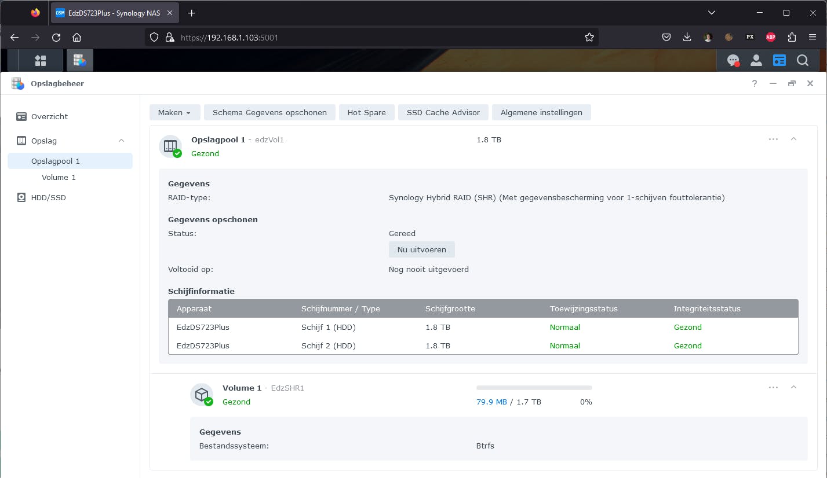Collapse the Opslagpool 1 details chevron

(x=793, y=139)
